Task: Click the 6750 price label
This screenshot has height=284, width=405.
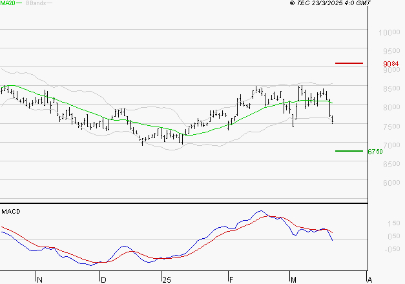Action: pos(375,152)
